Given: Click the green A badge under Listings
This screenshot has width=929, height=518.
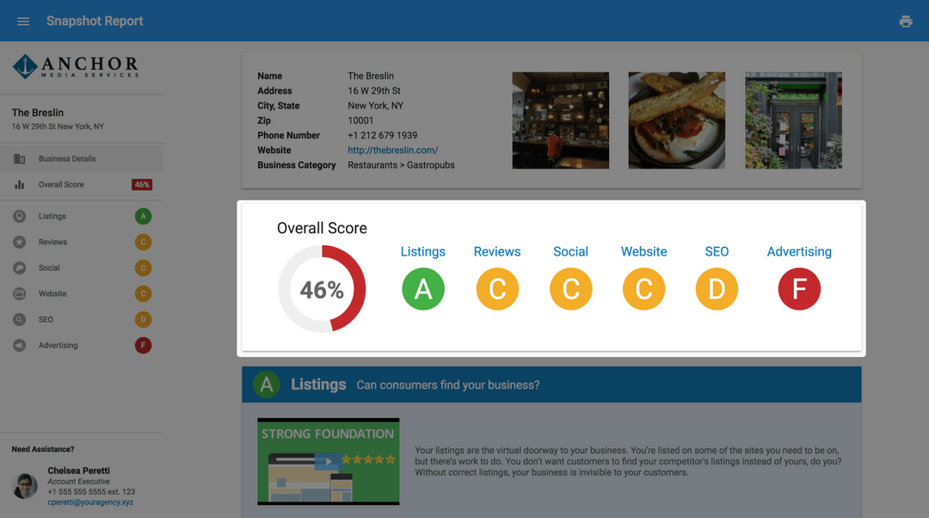Looking at the screenshot, I should tap(422, 289).
